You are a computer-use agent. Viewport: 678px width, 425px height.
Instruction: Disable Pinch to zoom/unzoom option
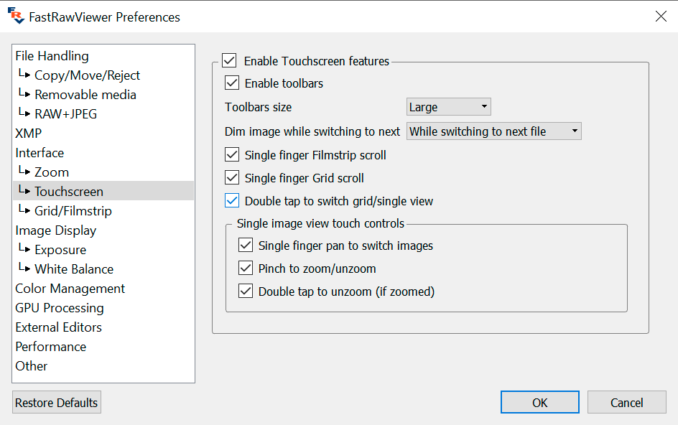click(246, 268)
